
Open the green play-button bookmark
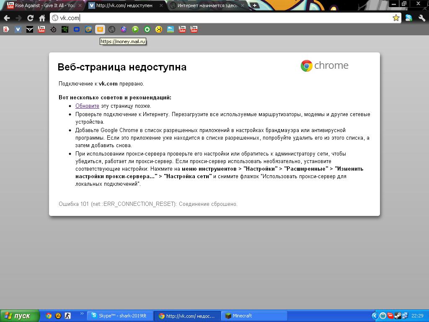coord(135,29)
